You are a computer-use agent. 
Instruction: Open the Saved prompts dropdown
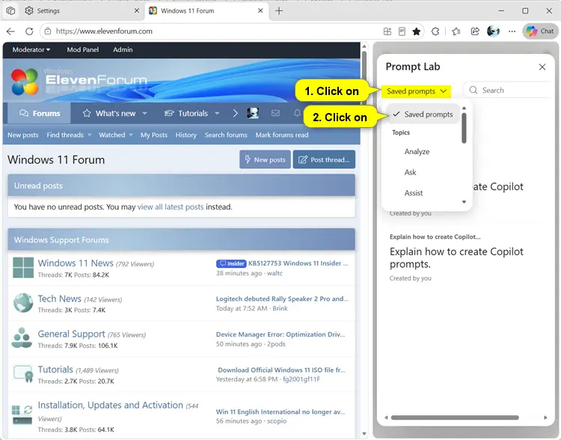pyautogui.click(x=416, y=91)
